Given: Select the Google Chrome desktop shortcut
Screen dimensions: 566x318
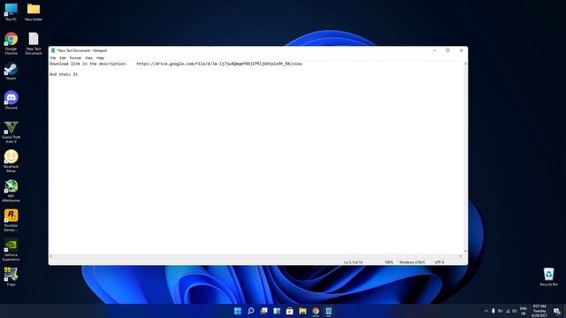Looking at the screenshot, I should click(x=11, y=43).
